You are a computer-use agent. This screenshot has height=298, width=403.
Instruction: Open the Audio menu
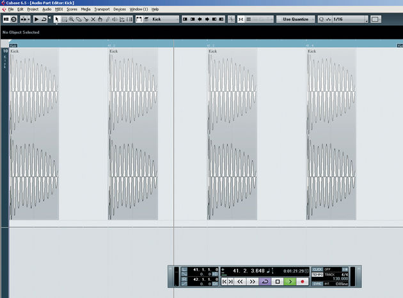[x=47, y=9]
